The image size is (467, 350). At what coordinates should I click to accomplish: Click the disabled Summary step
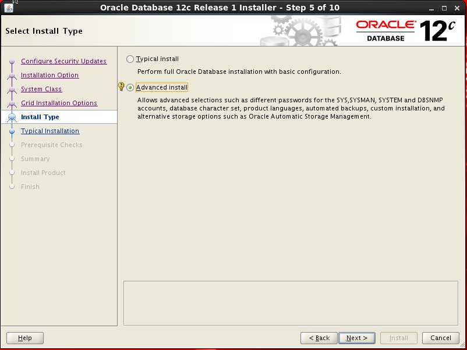35,159
